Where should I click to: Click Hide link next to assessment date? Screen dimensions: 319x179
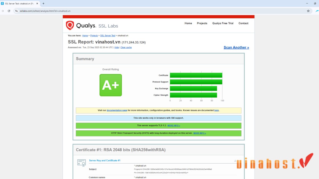pyautogui.click(x=117, y=47)
